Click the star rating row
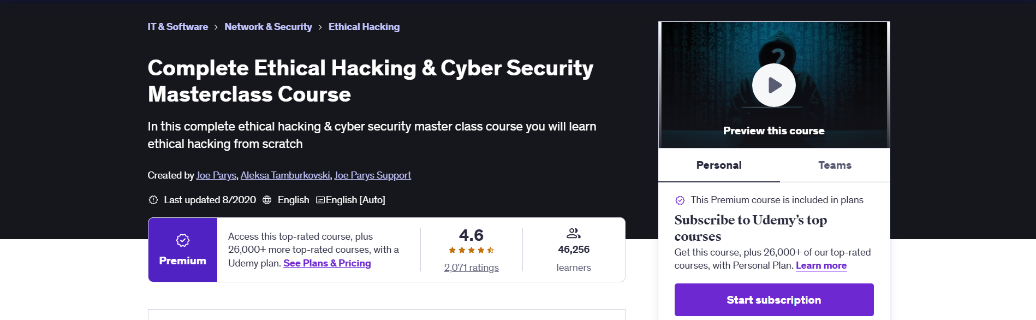This screenshot has height=320, width=1036. (x=472, y=250)
